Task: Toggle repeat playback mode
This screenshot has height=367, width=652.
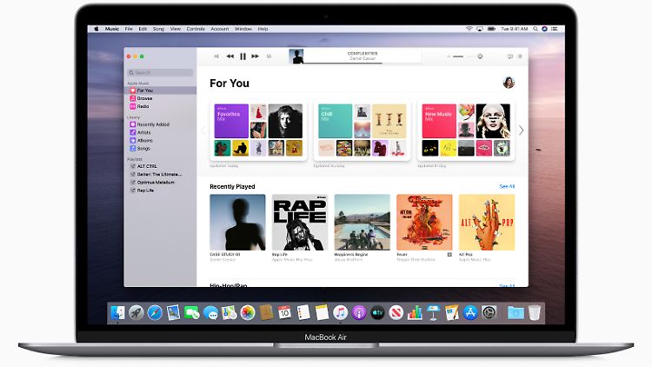Action: click(269, 56)
